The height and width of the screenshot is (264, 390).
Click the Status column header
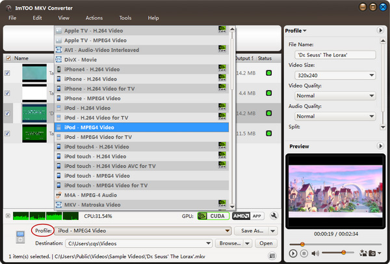(x=265, y=58)
